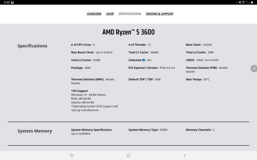Tap the muted sound status icon

coord(240,2)
